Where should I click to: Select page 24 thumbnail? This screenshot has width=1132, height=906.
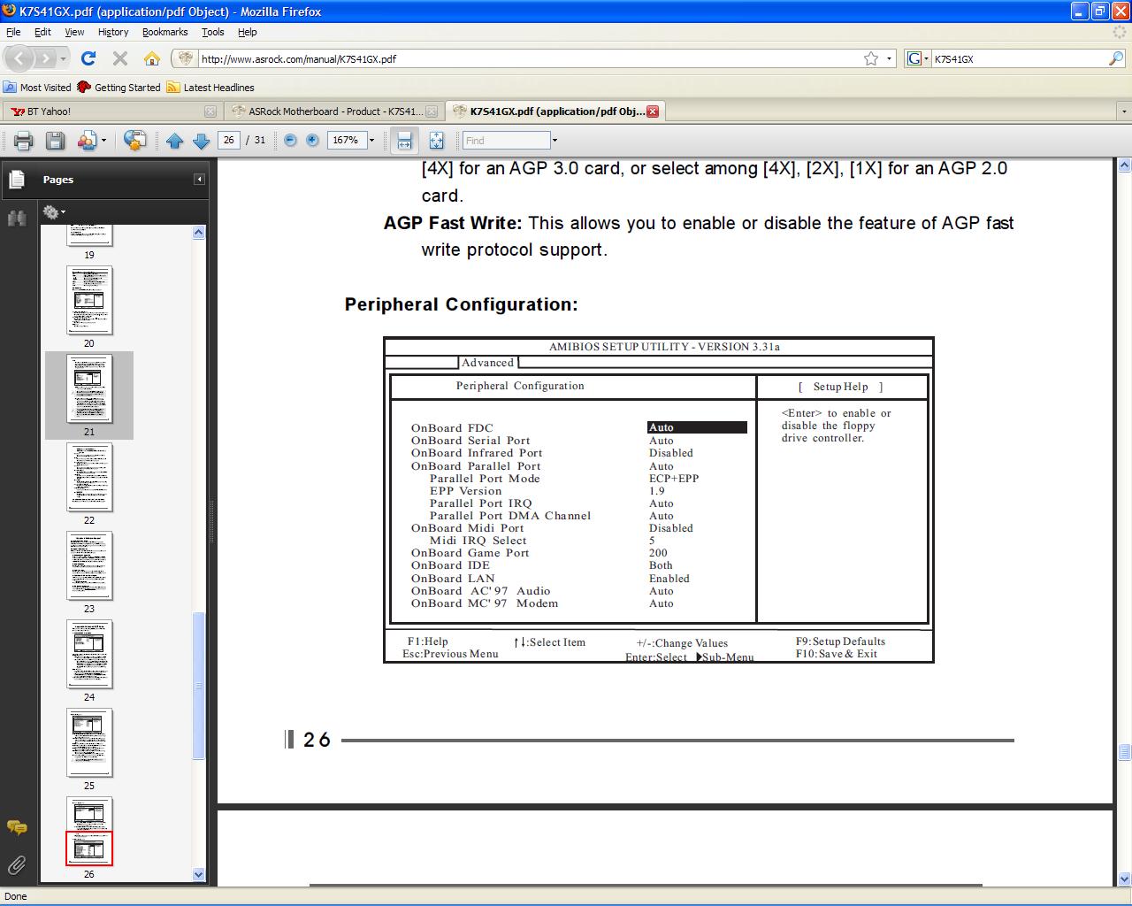tap(89, 654)
